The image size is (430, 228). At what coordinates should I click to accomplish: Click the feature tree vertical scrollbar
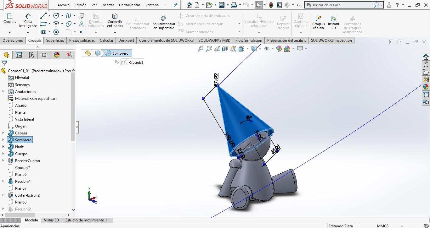[x=73, y=107]
